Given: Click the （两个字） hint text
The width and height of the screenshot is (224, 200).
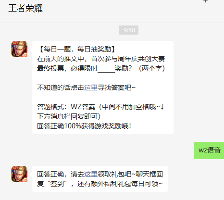Looking at the screenshot, I should click(152, 68).
